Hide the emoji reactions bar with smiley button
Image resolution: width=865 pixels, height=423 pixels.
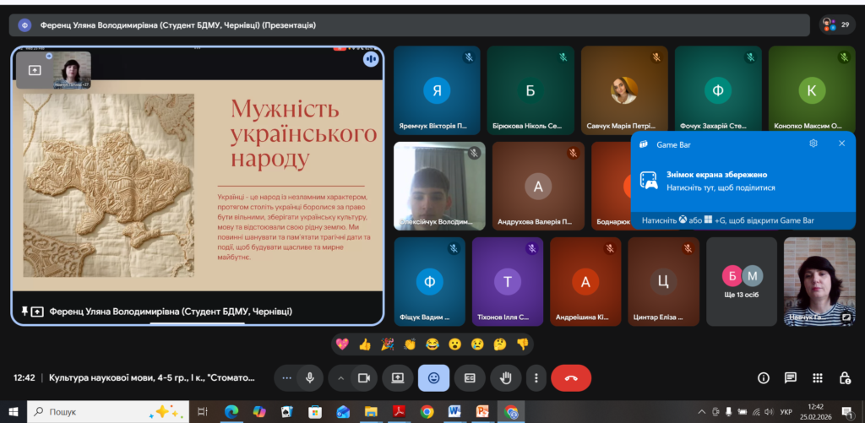pyautogui.click(x=433, y=377)
